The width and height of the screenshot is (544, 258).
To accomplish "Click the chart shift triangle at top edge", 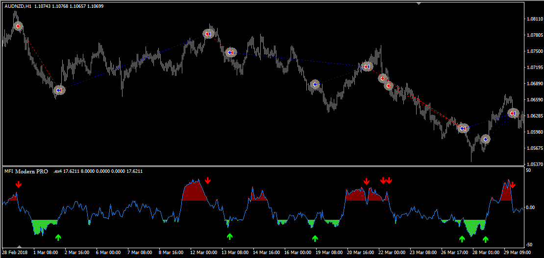I will 419,3.
